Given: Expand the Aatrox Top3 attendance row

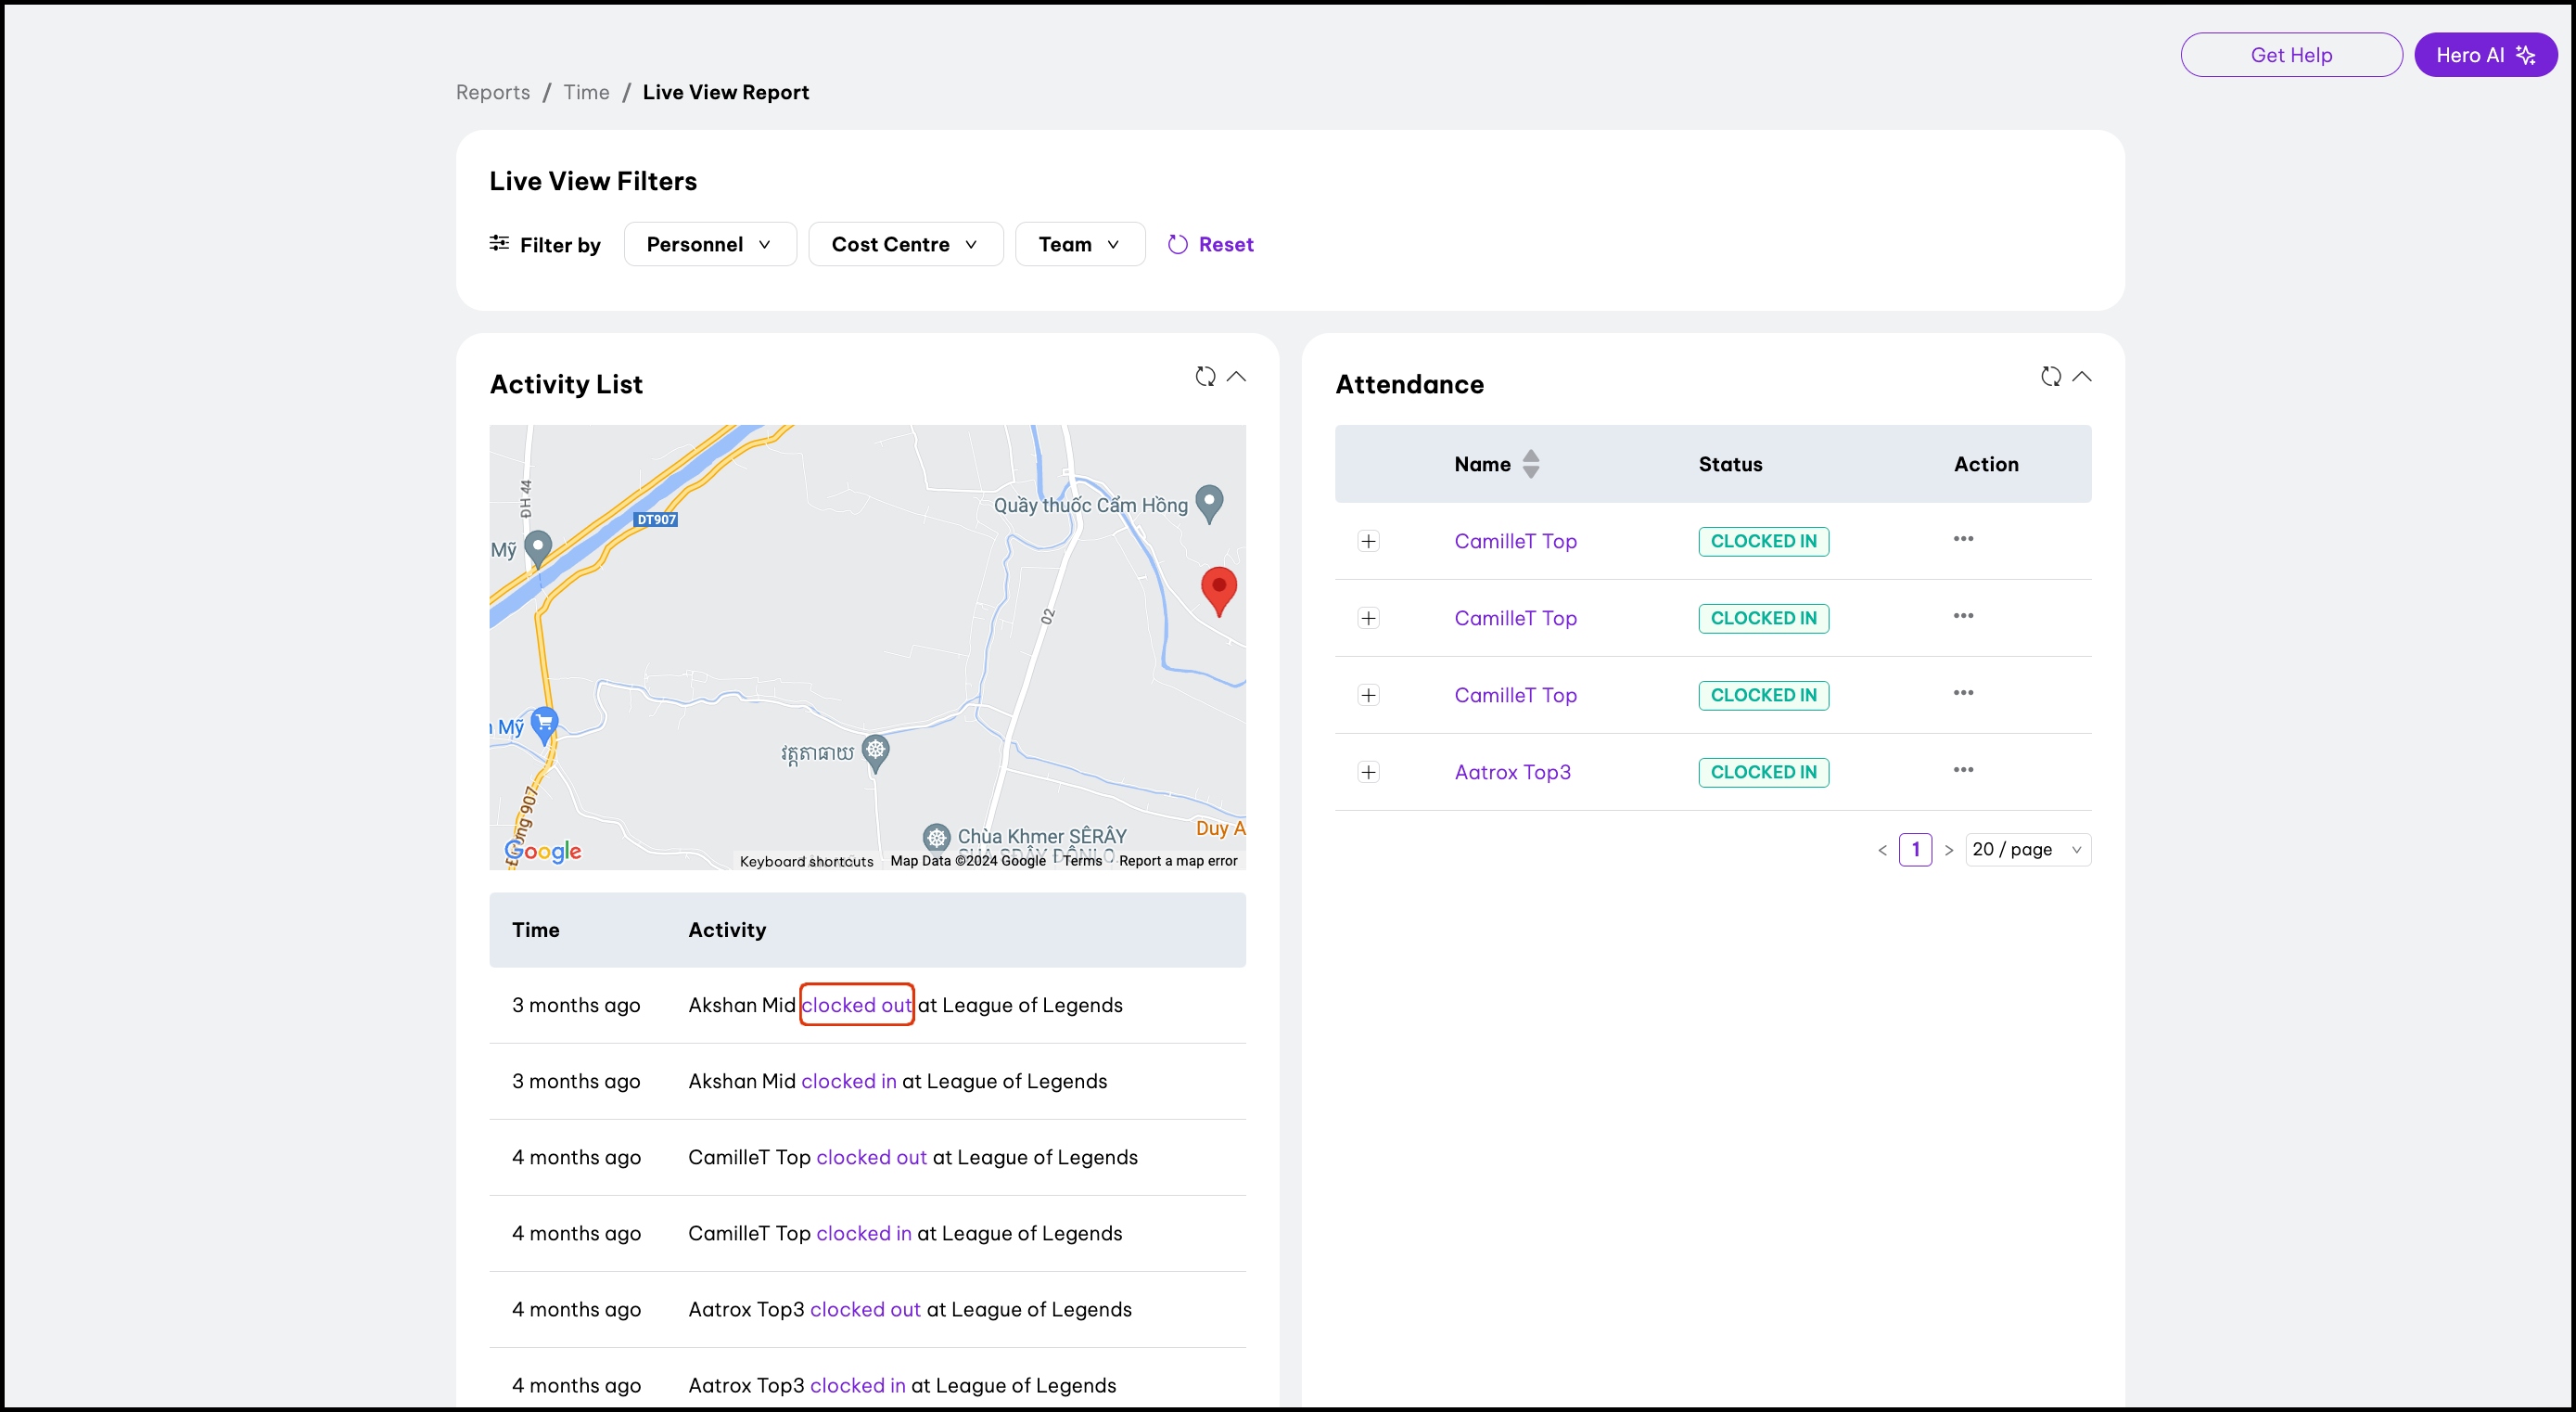Looking at the screenshot, I should (x=1368, y=773).
